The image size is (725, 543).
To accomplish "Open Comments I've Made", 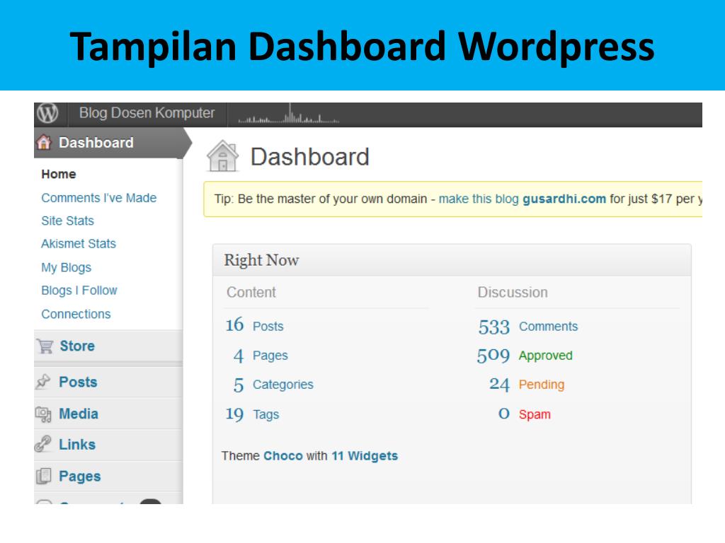I will [99, 198].
